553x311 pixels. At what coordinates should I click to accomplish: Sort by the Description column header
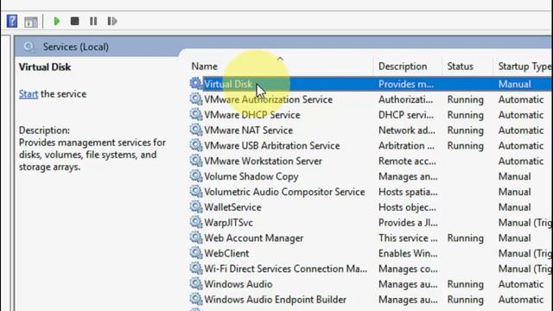[x=403, y=67]
